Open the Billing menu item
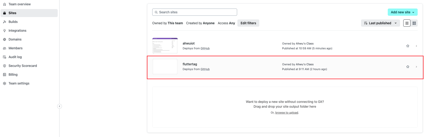Screen dimensions: 427x137 coord(13,75)
